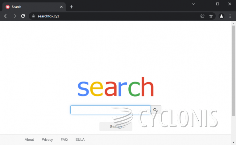Go back to the previous page
This screenshot has width=236, height=145.
click(6, 16)
